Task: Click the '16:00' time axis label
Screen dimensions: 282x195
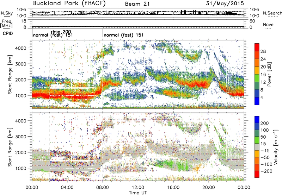Action: click(173, 188)
